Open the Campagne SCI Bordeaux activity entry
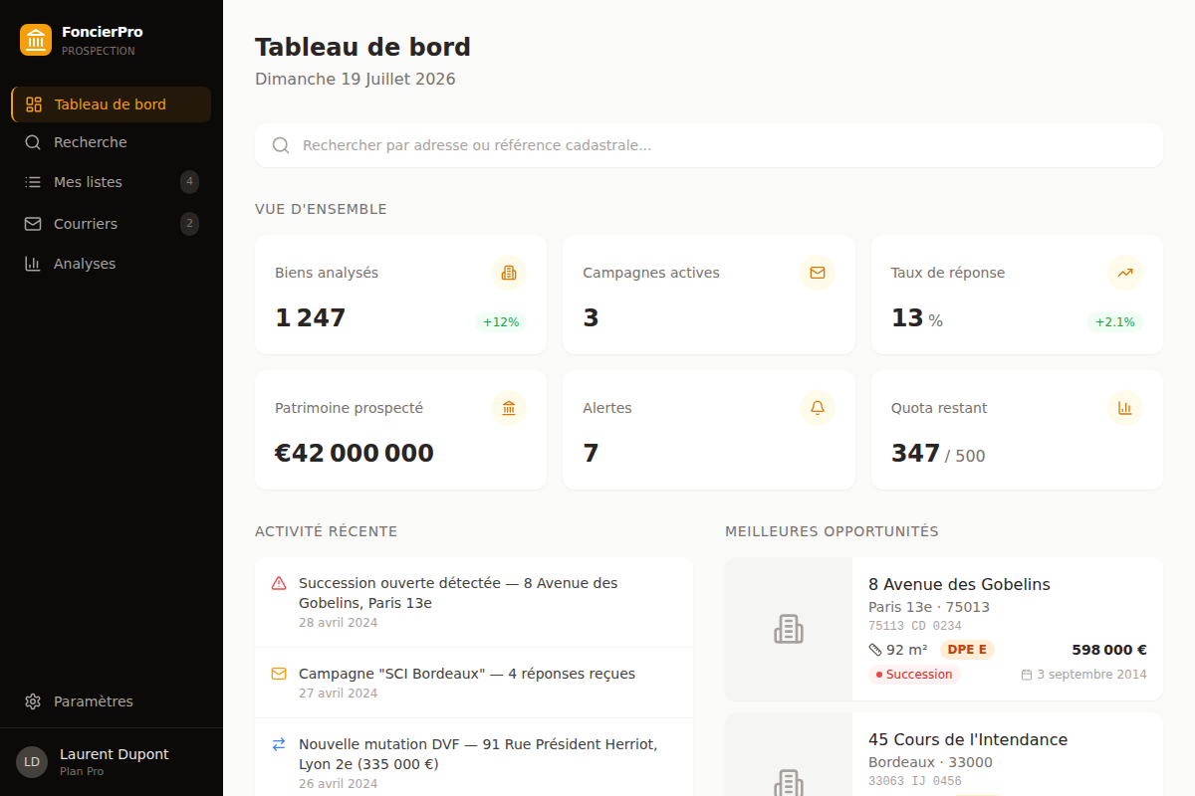The image size is (1195, 796). [x=474, y=683]
